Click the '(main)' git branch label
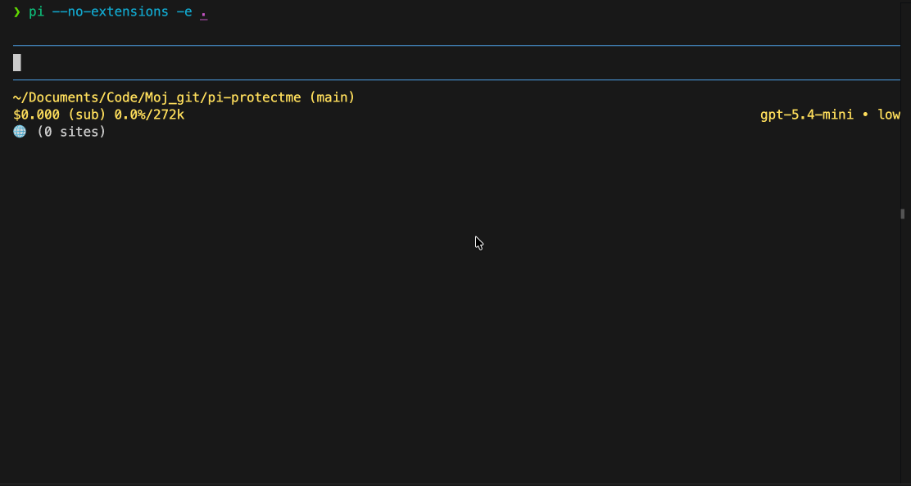Viewport: 911px width, 486px height. pos(332,97)
